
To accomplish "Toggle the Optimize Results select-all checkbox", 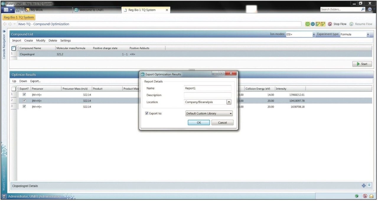I will [14, 89].
